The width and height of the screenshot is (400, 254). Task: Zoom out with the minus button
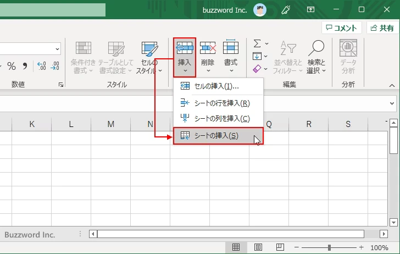pos(297,247)
